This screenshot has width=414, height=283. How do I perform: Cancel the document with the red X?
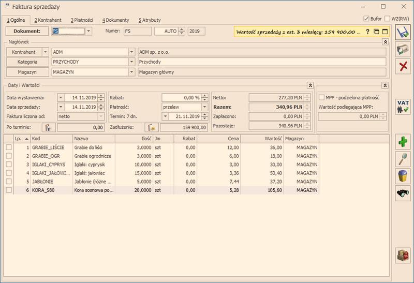click(403, 66)
